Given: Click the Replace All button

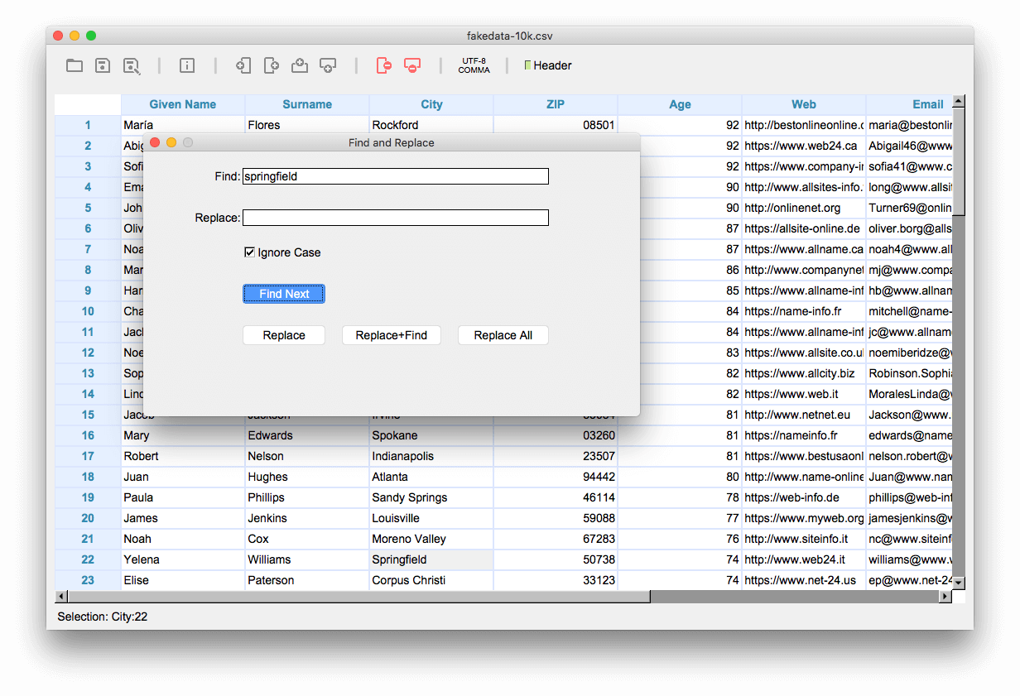Looking at the screenshot, I should [503, 335].
